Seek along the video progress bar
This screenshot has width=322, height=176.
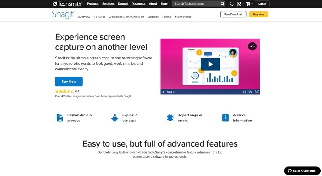(207, 92)
